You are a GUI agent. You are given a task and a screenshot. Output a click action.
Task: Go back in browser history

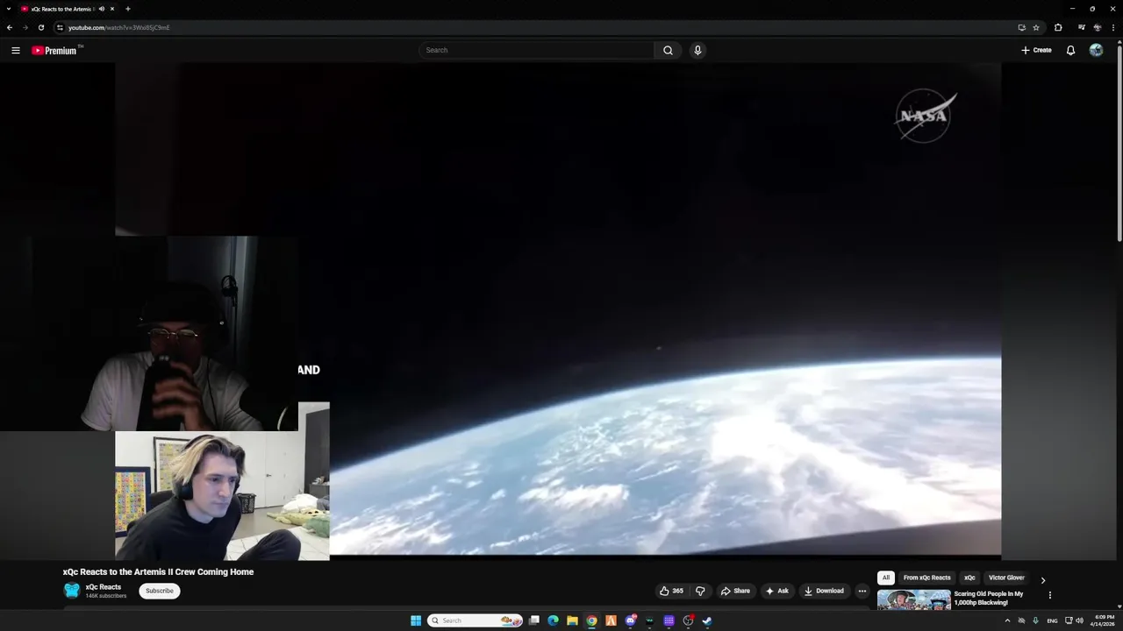pos(10,27)
